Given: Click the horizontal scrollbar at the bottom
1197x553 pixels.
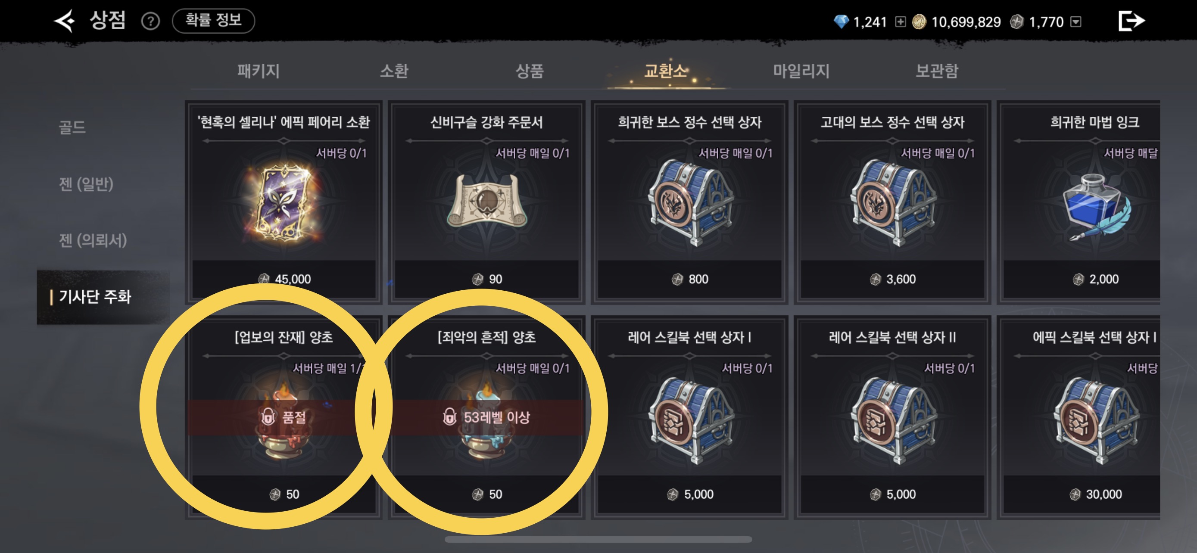Looking at the screenshot, I should pos(598,540).
